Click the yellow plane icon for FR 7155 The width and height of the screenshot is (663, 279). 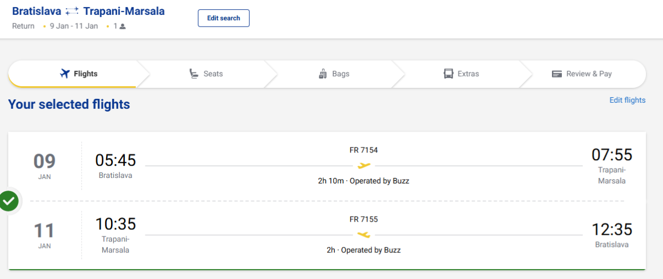(x=364, y=235)
